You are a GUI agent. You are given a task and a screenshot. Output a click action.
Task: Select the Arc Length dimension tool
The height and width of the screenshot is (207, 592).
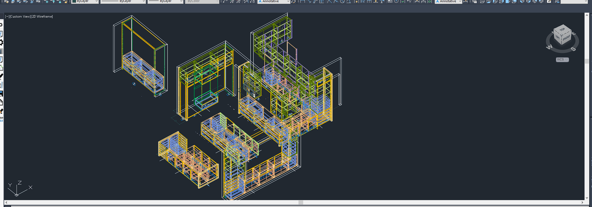coord(315,1)
